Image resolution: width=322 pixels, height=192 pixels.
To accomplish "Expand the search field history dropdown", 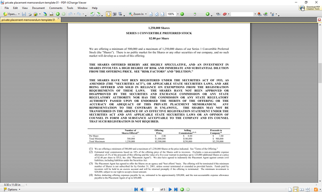I will [255, 14].
